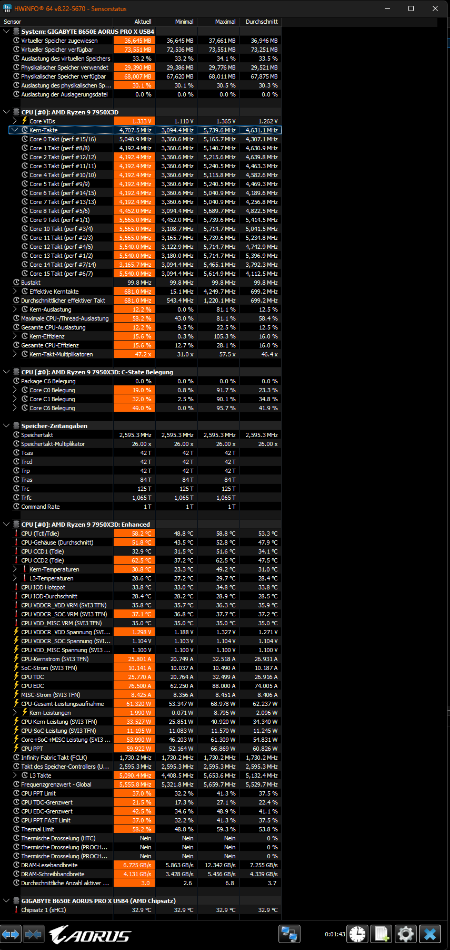The height and width of the screenshot is (950, 450).
Task: Expand the Kern-Leistungen row
Action: click(15, 712)
